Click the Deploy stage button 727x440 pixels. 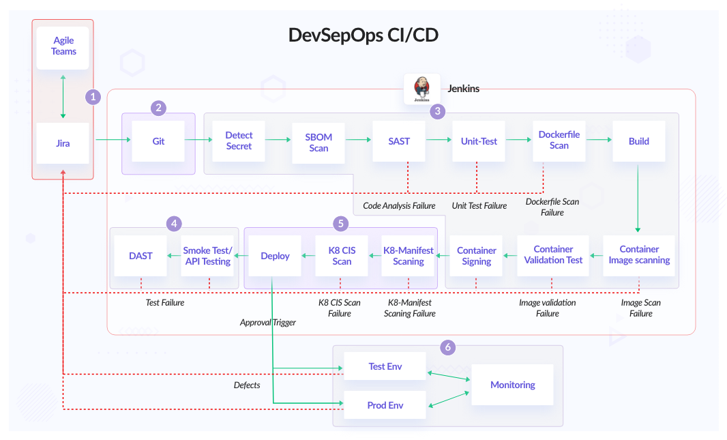click(274, 256)
